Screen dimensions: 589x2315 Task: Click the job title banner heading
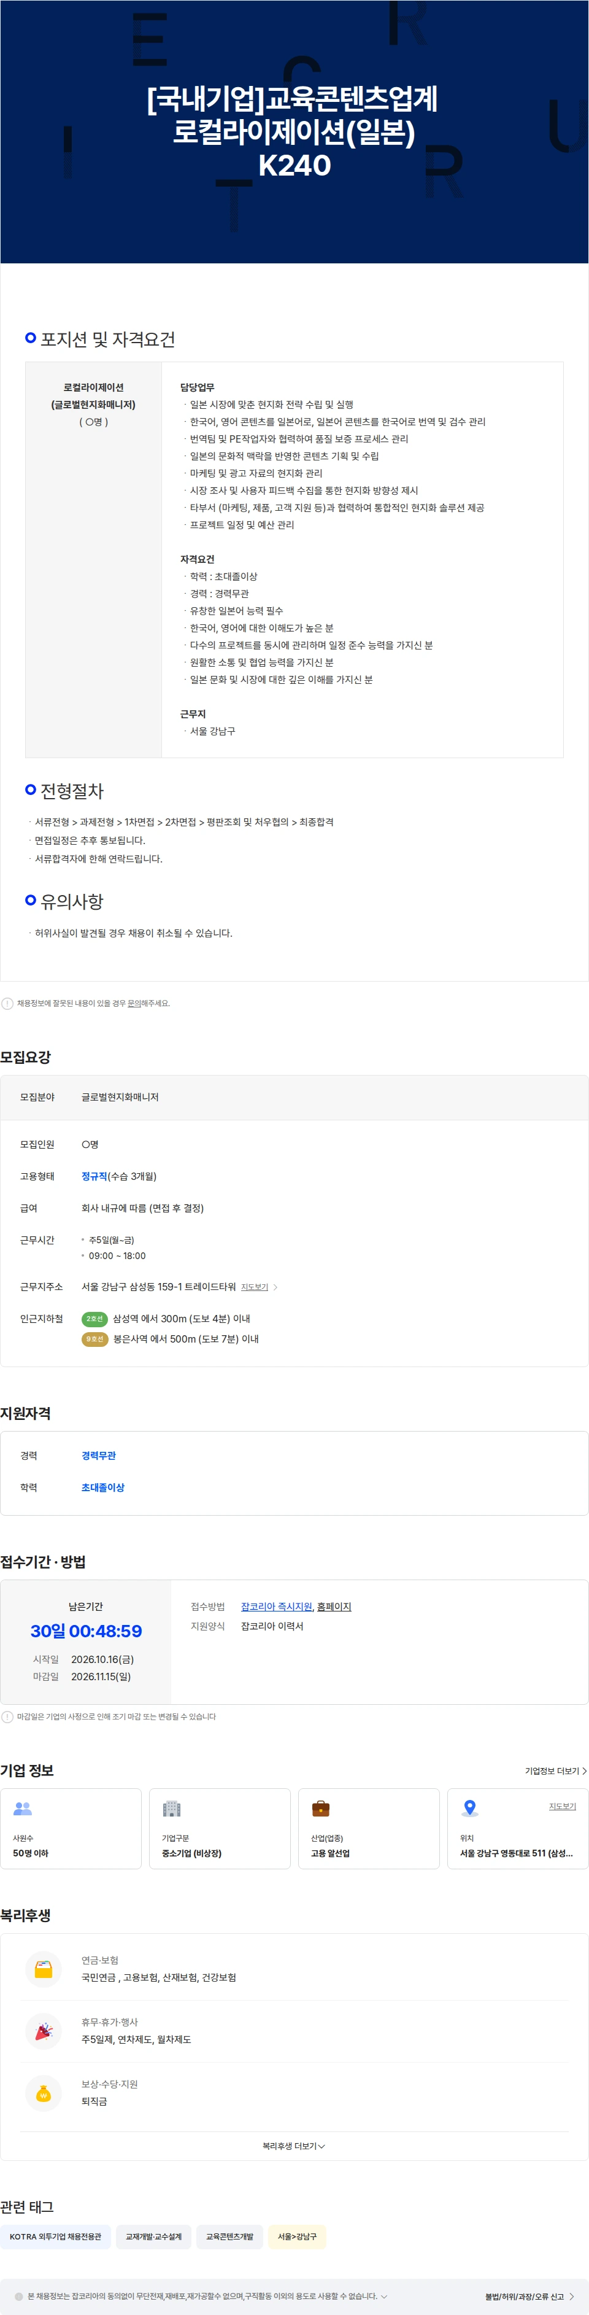(294, 131)
